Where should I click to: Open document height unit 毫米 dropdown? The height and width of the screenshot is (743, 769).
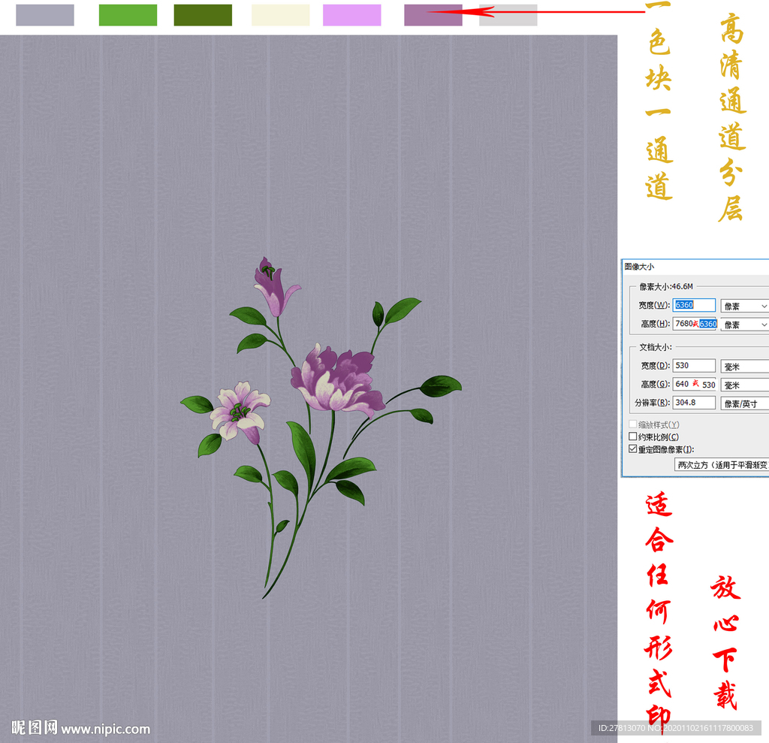(x=744, y=385)
